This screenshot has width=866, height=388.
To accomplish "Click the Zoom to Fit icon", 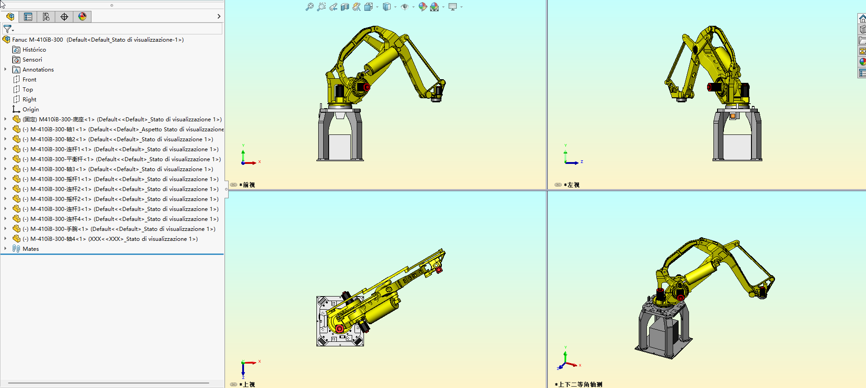I will [310, 7].
